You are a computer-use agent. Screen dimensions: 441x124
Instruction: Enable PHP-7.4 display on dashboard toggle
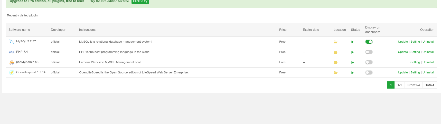click(x=369, y=52)
